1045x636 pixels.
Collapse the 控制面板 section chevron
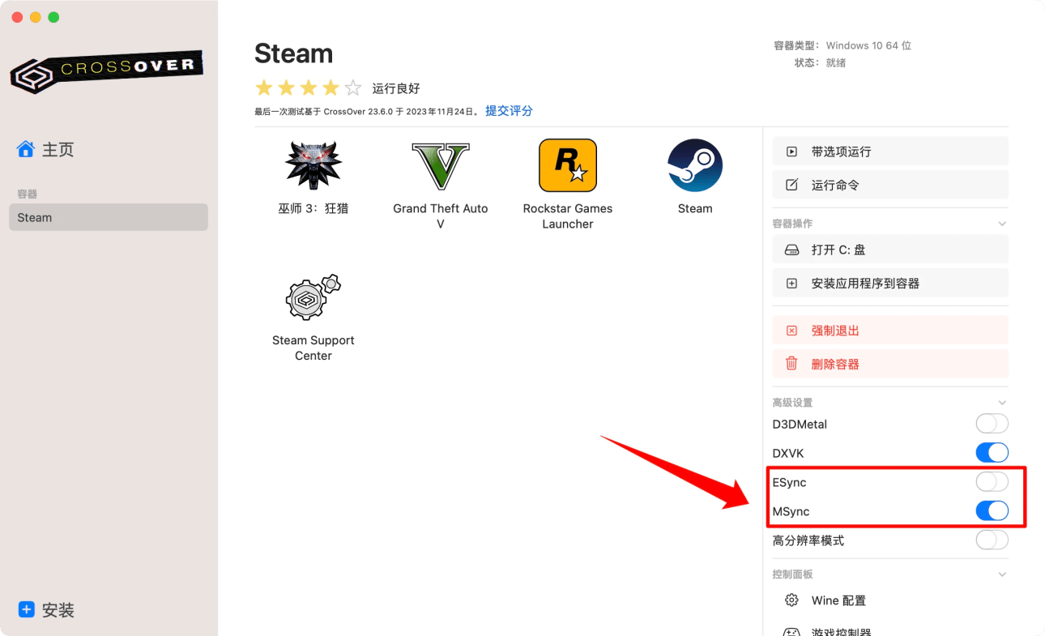click(x=1002, y=574)
